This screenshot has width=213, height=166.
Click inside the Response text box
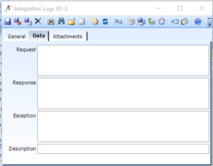coord(123,93)
